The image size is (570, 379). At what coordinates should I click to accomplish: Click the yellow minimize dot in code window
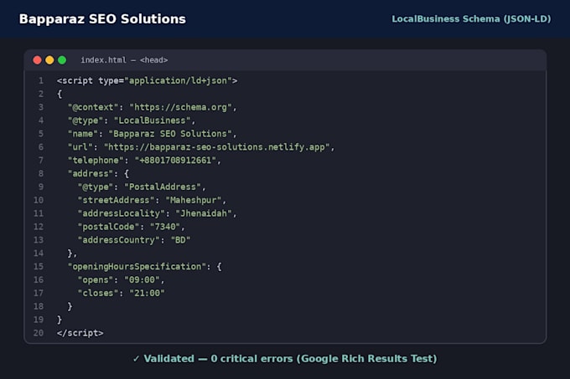pyautogui.click(x=49, y=60)
